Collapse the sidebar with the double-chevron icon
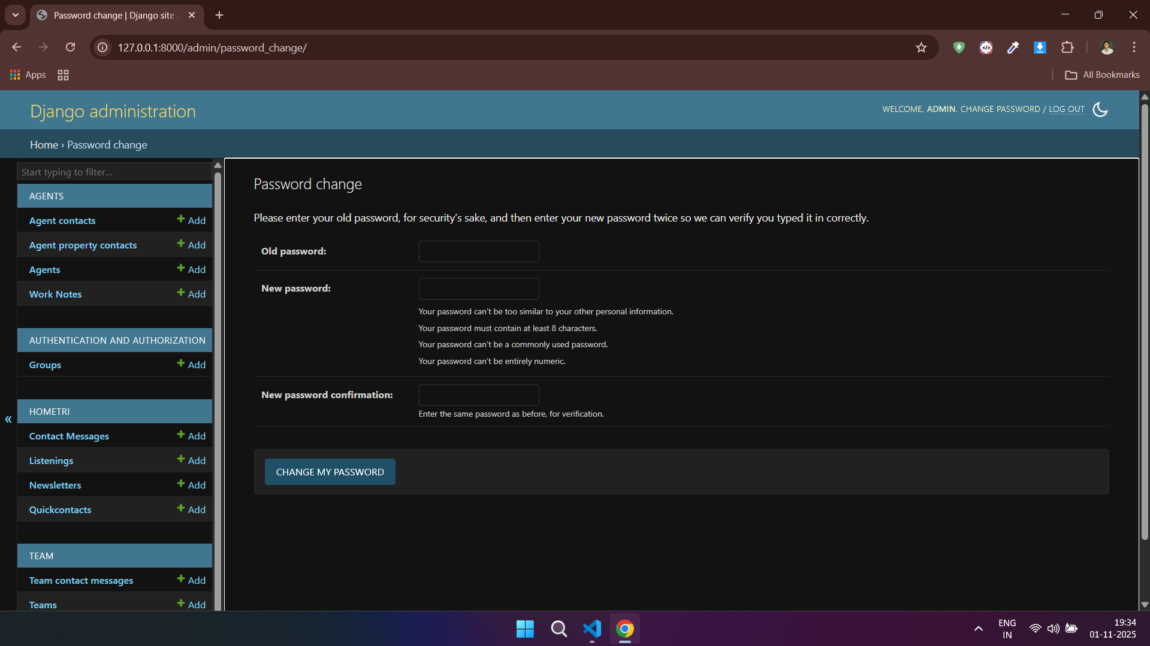Image resolution: width=1150 pixels, height=646 pixels. point(8,419)
